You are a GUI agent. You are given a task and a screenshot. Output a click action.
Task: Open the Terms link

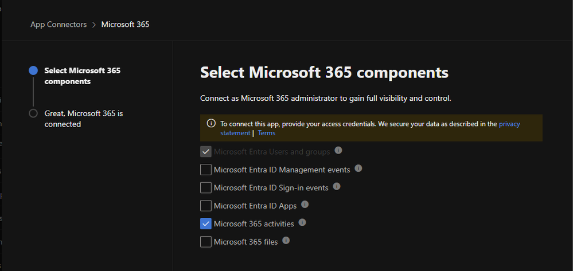266,133
